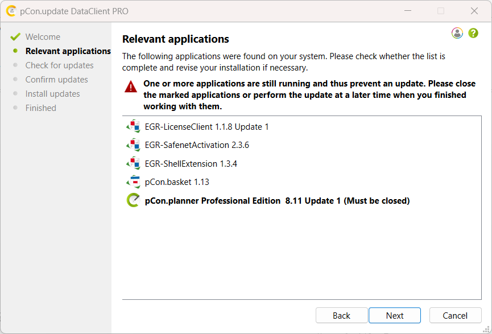Proceed with the Next button
The width and height of the screenshot is (492, 334).
pyautogui.click(x=395, y=315)
